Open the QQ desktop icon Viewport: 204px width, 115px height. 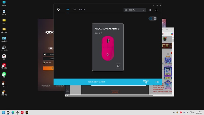click(4, 57)
